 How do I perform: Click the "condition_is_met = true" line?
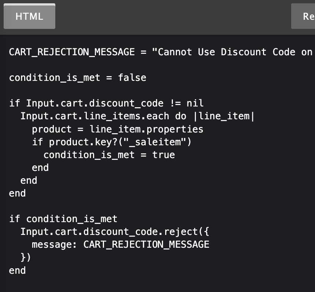tap(109, 155)
